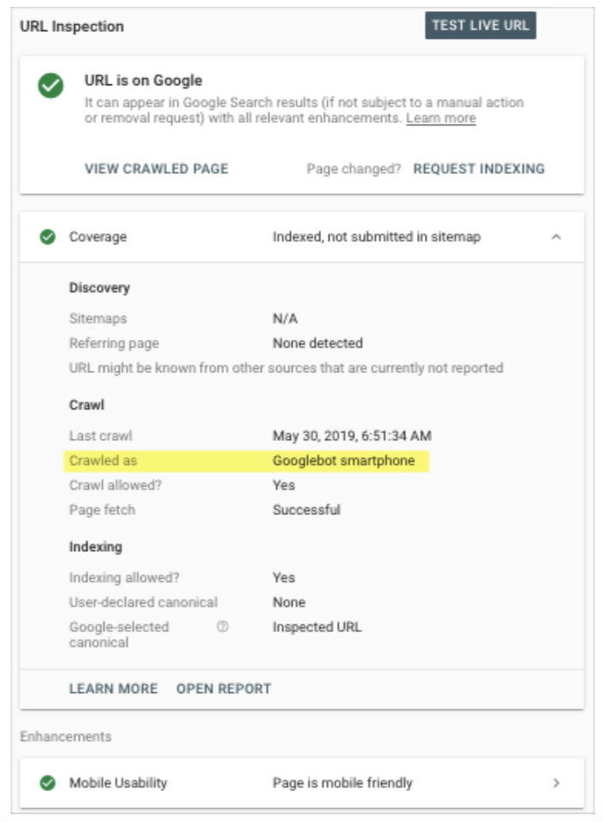Click the 'None detected' referring page value
The width and height of the screenshot is (603, 822).
click(318, 343)
